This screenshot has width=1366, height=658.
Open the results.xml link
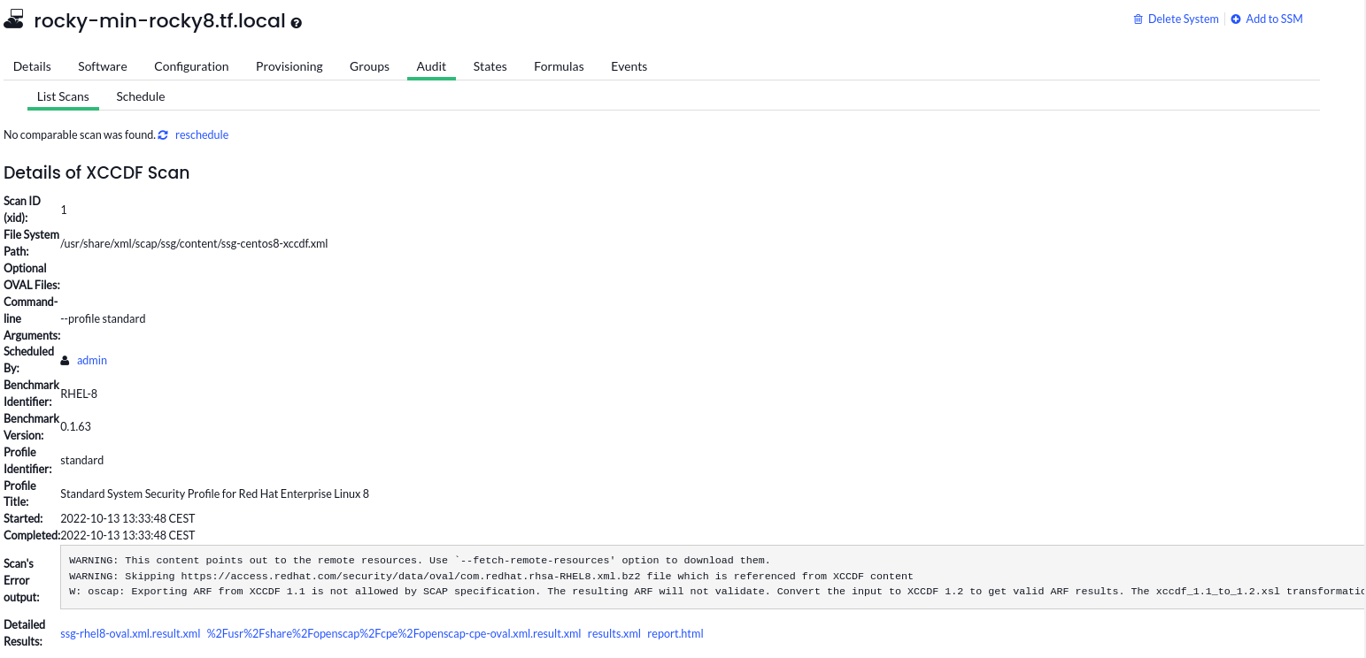(x=614, y=634)
